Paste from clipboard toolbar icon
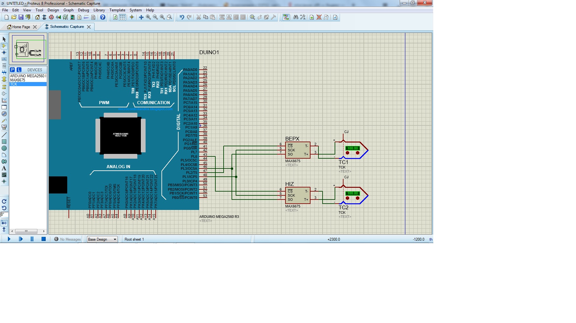Viewport: 576px width, 323px height. (213, 17)
